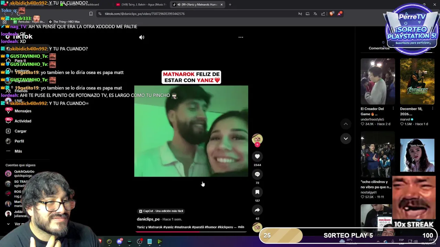Open QuickQuizGo followed account
The height and width of the screenshot is (247, 440).
click(20, 174)
